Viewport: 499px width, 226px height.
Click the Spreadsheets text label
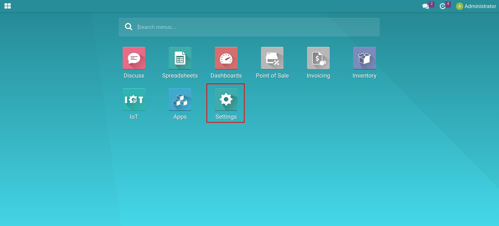coord(180,76)
